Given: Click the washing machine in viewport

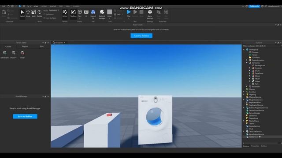Looking at the screenshot, I should pyautogui.click(x=156, y=120).
